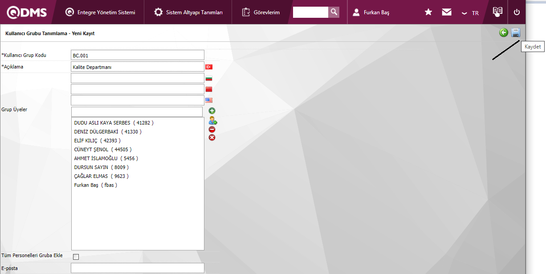546x274 pixels.
Task: Select Furkan Baş ( fbas ) member
Action: pos(96,185)
